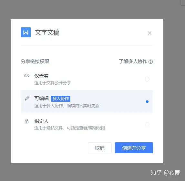The height and width of the screenshot is (181, 185).
Task: Click the blue 多人协作 badge
Action: 61,99
